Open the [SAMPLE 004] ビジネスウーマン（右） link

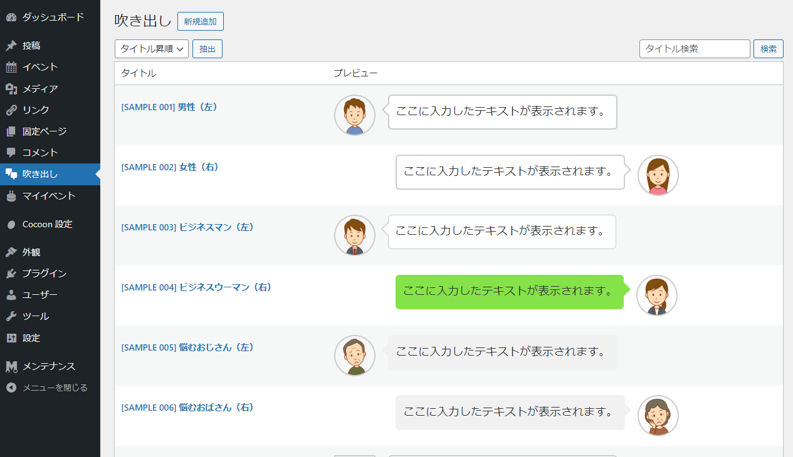point(196,287)
